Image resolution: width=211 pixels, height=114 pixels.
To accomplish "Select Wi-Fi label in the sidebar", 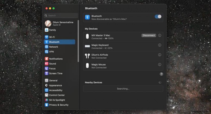I will pyautogui.click(x=52, y=37).
